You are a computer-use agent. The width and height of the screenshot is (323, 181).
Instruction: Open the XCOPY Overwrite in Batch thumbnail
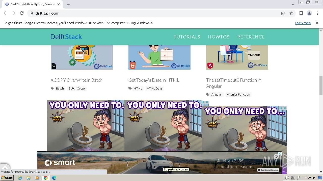pos(82,57)
